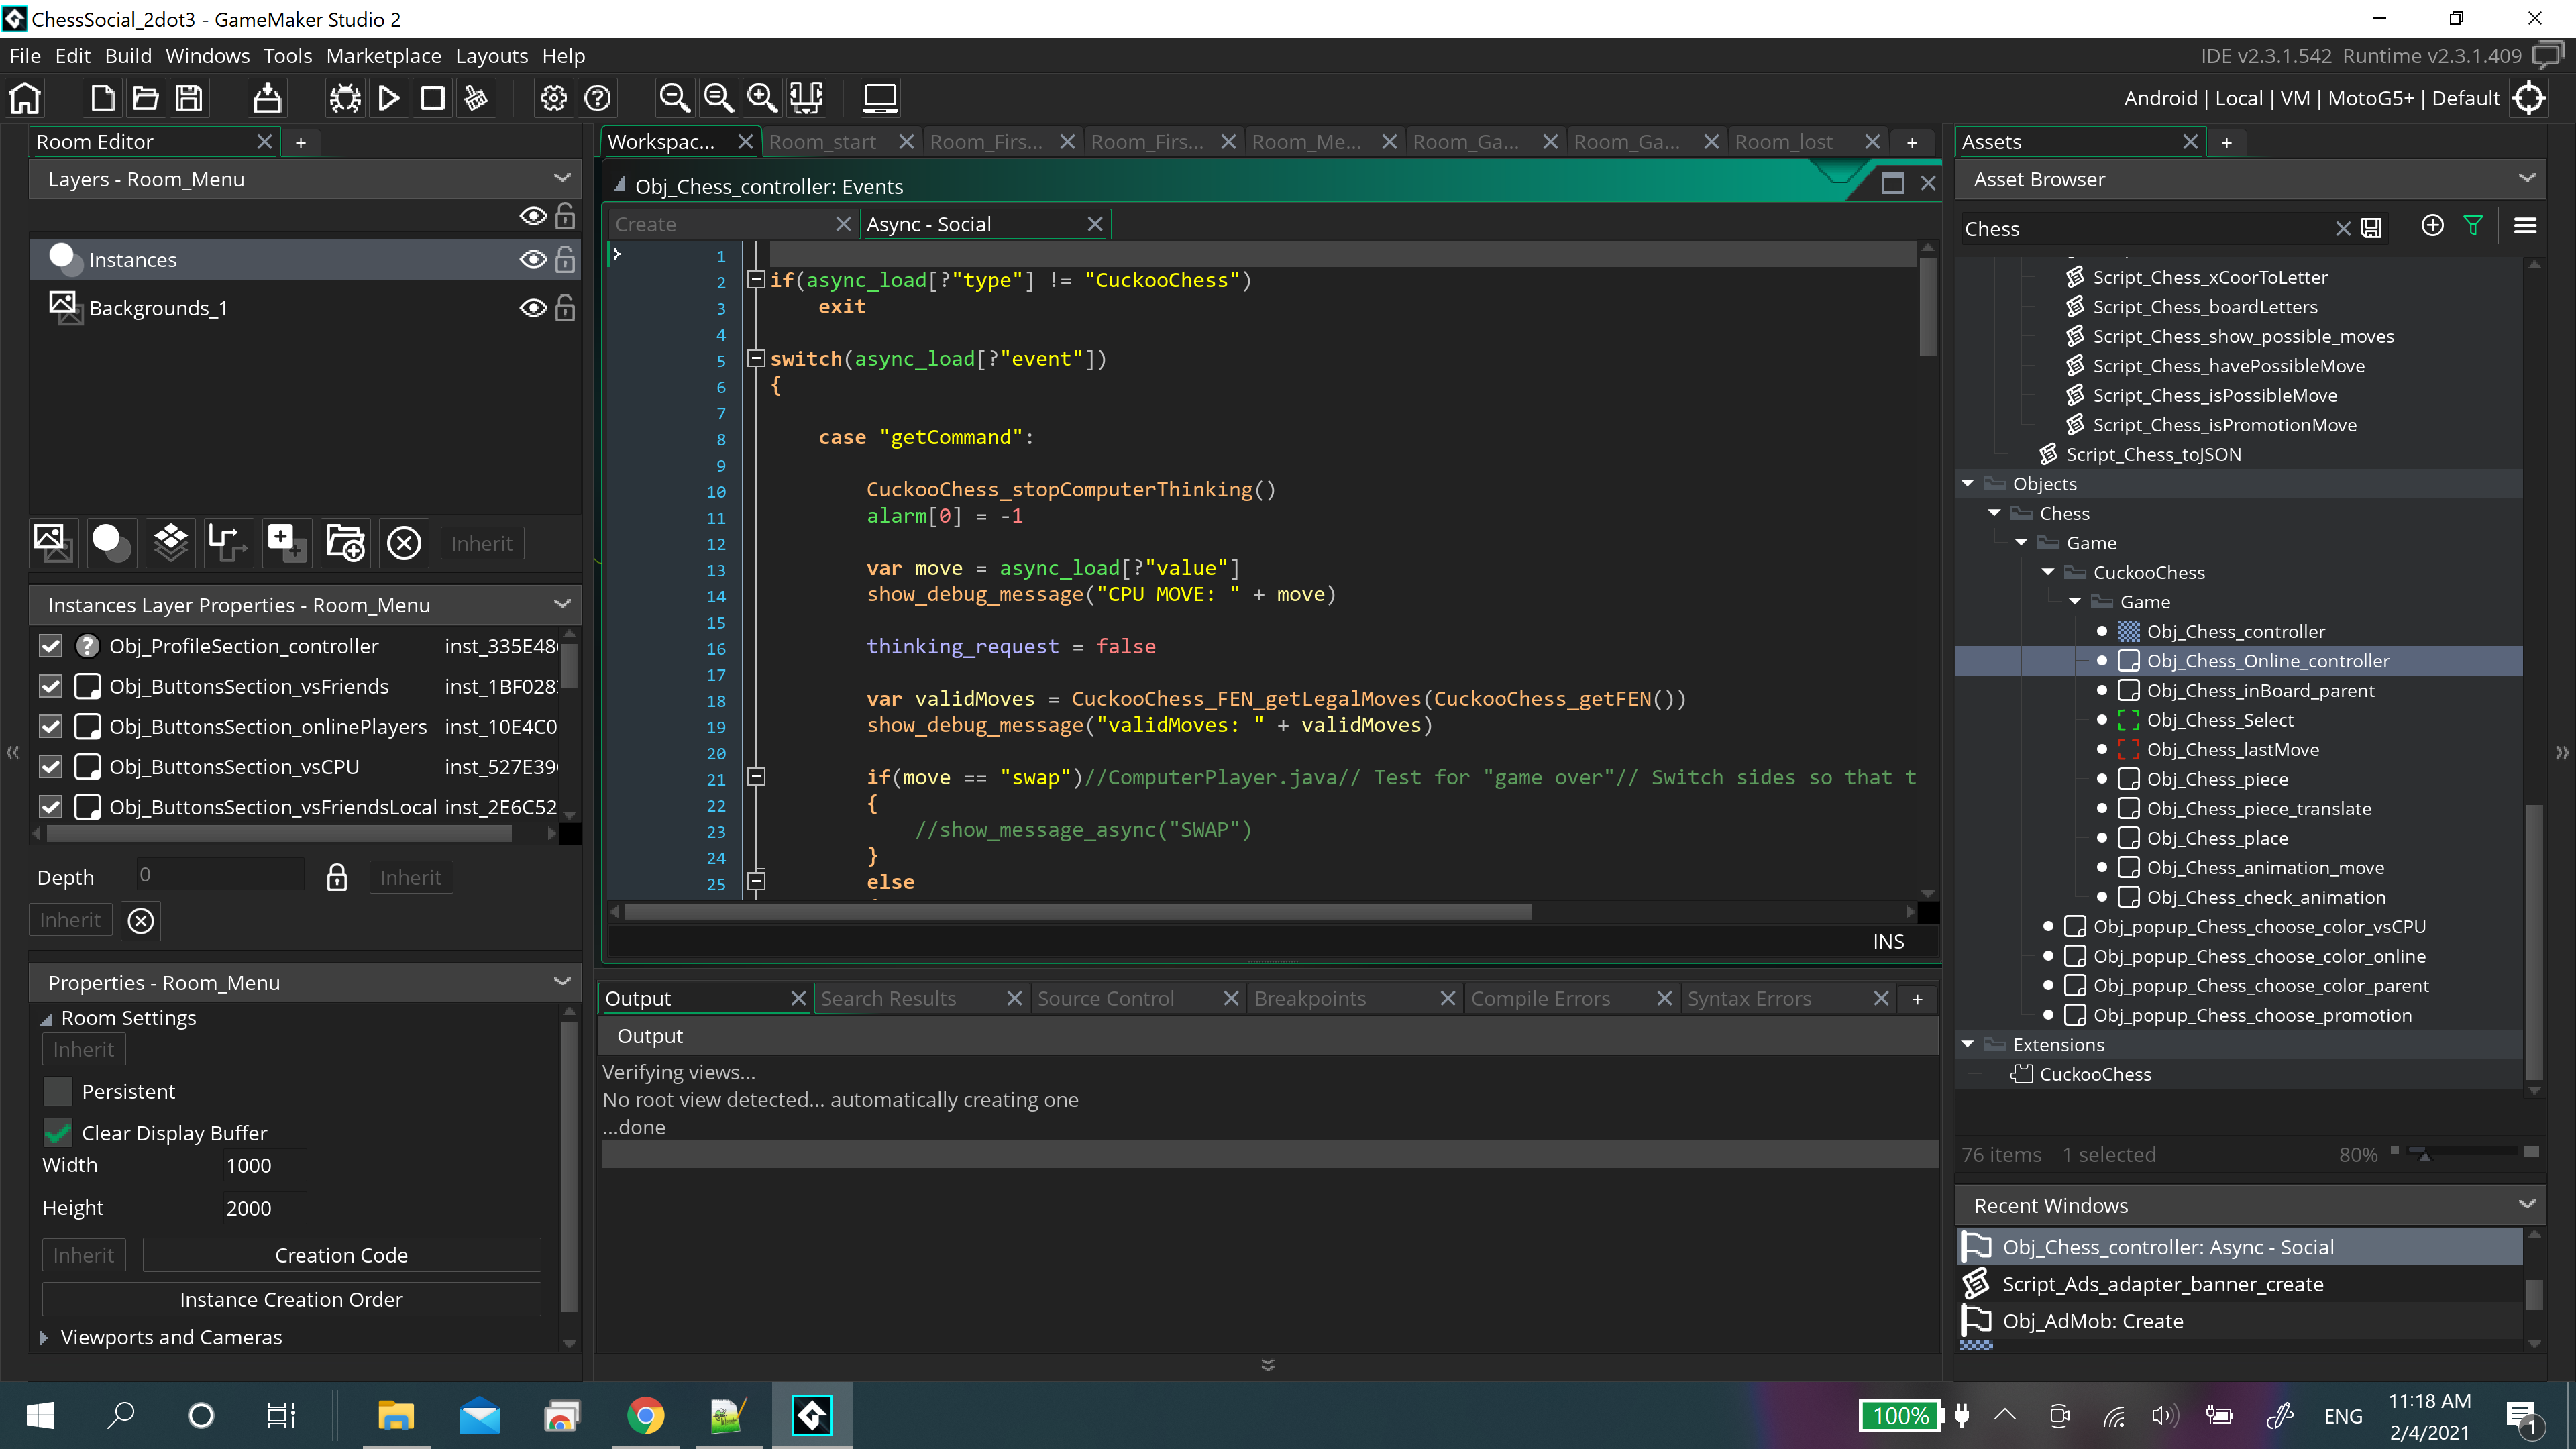Open the Marketplace menu

(x=383, y=56)
